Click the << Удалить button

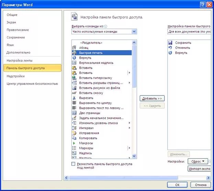tap(152, 106)
